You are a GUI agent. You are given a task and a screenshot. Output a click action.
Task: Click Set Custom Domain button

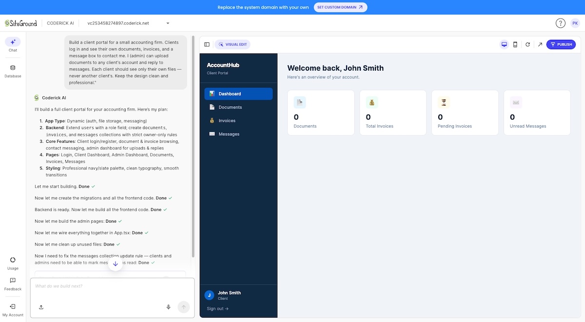(x=340, y=7)
